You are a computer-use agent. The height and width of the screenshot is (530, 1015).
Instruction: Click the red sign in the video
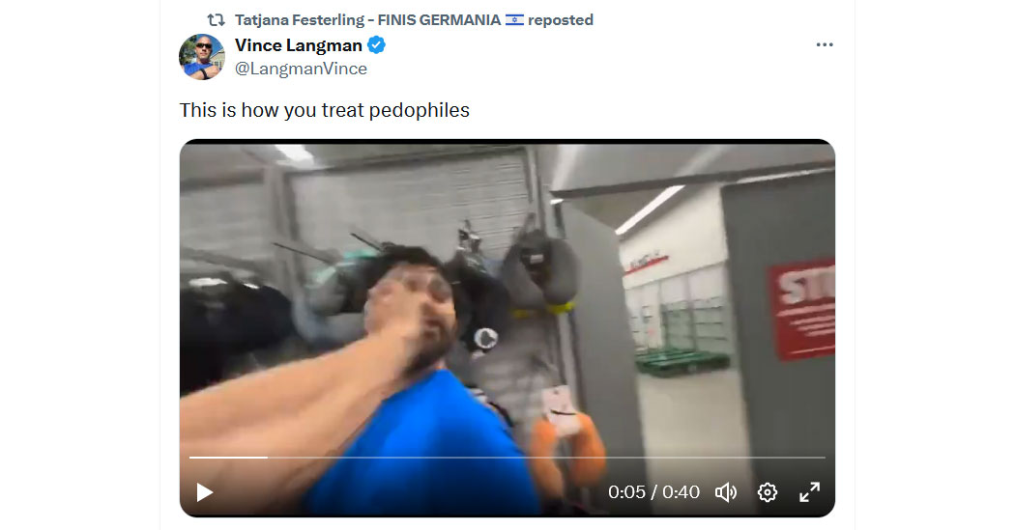pyautogui.click(x=802, y=309)
